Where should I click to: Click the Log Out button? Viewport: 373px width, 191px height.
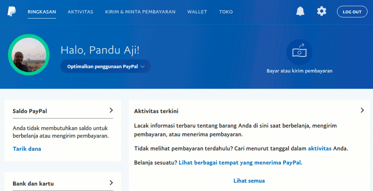coord(352,12)
